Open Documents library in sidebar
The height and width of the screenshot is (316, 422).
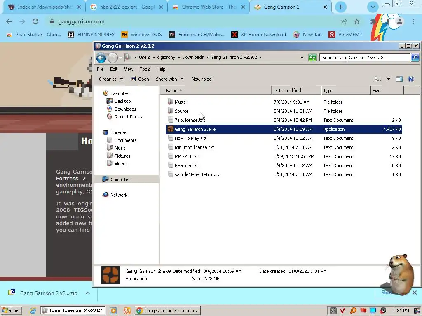coord(125,140)
